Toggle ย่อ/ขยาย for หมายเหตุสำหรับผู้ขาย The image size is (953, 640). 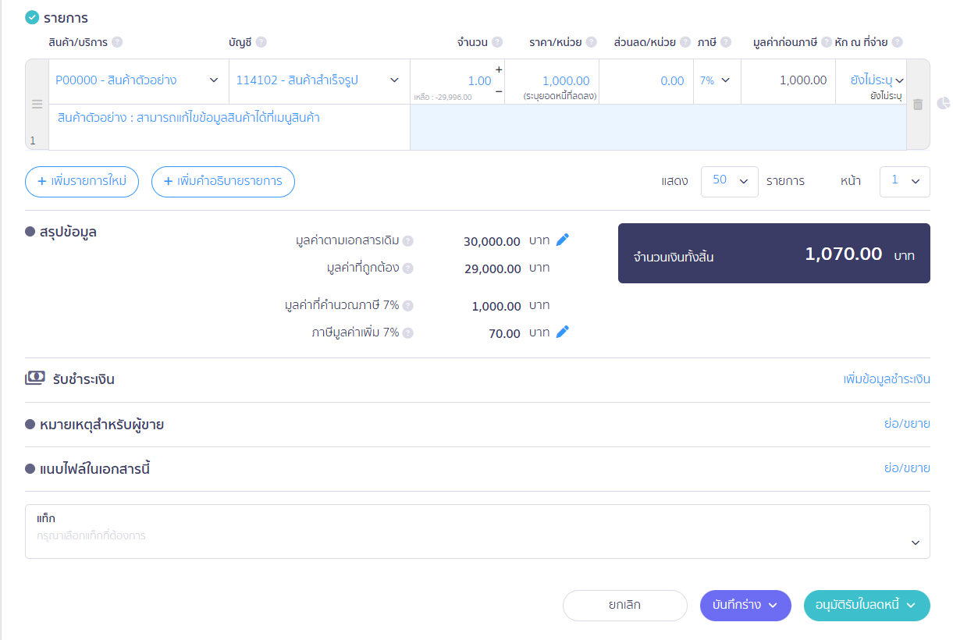(x=906, y=424)
